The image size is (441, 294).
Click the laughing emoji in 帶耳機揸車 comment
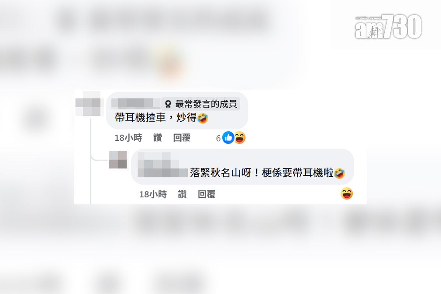pyautogui.click(x=202, y=118)
